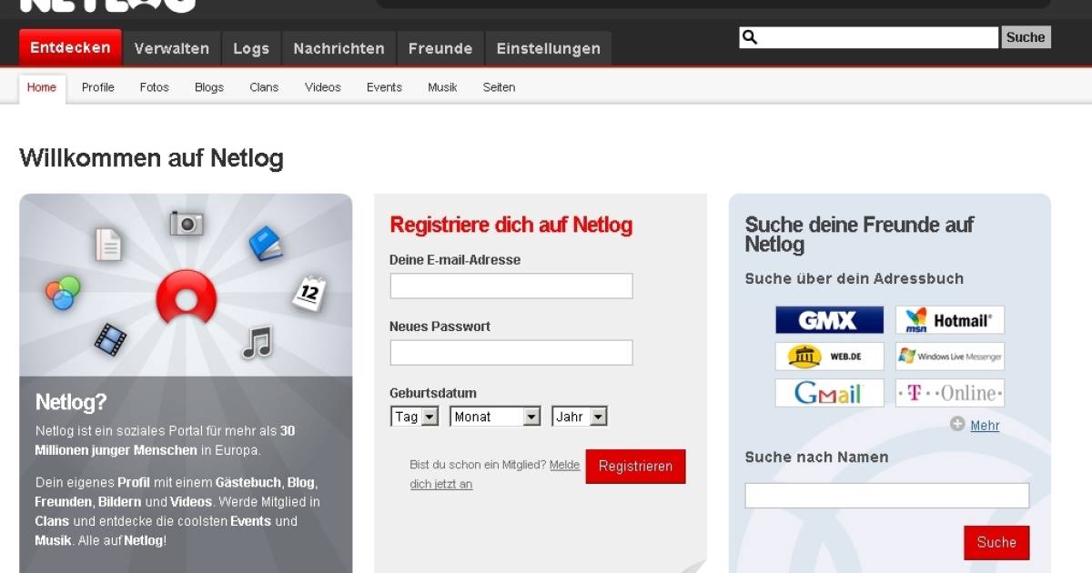The width and height of the screenshot is (1092, 573).
Task: Import friends using the Gmail icon
Action: [828, 392]
